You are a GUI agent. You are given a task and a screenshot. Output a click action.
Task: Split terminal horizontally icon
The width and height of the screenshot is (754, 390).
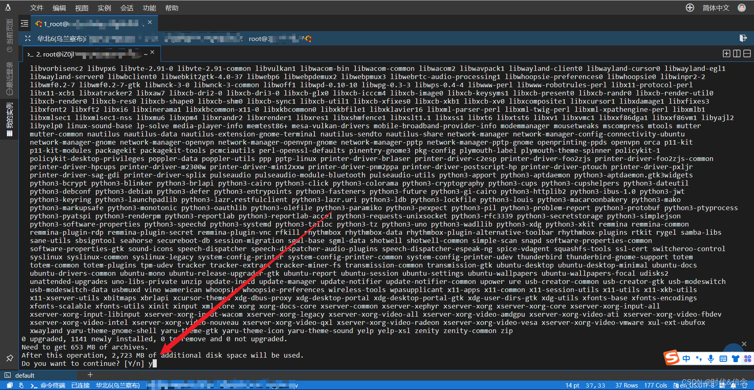tap(747, 54)
